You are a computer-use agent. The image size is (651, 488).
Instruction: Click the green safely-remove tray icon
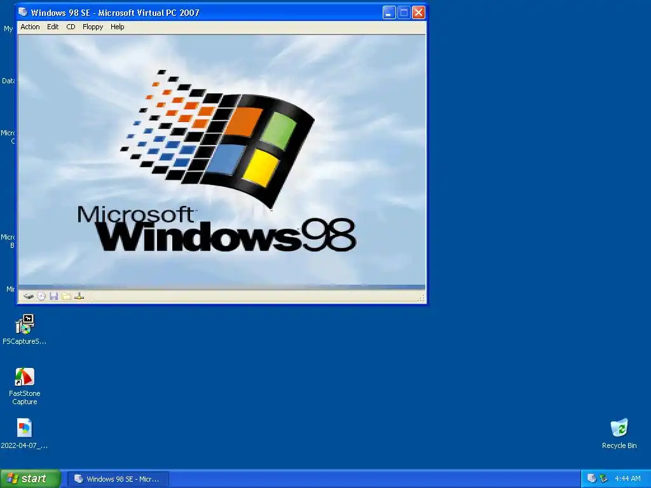coord(603,479)
